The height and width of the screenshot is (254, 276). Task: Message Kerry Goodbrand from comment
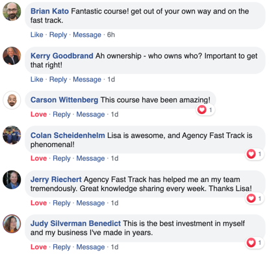[87, 80]
